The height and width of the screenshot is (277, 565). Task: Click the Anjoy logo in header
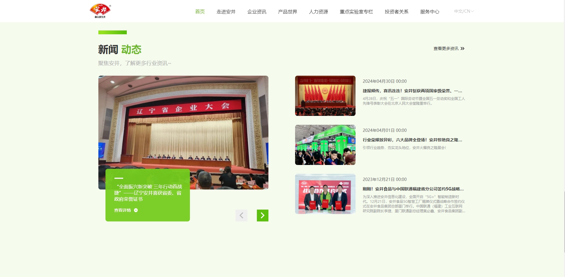coord(100,11)
